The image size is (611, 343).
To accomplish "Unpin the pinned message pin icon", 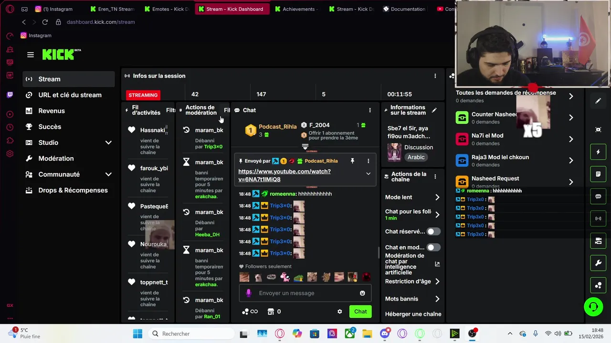I will point(352,161).
